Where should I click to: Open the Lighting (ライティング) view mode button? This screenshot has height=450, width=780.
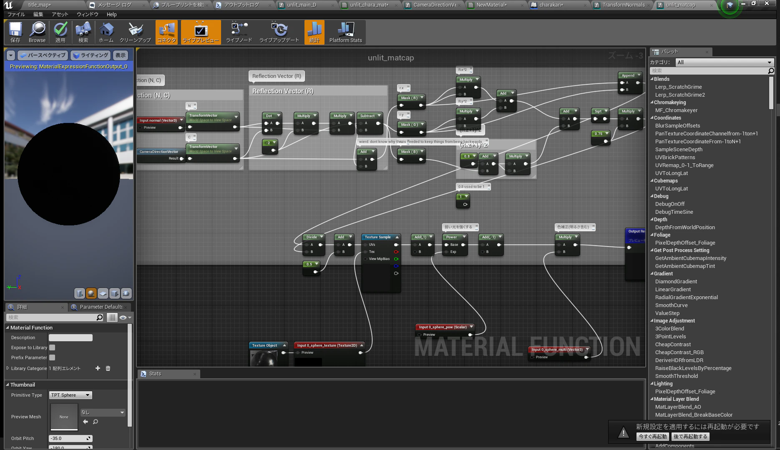[x=91, y=55]
